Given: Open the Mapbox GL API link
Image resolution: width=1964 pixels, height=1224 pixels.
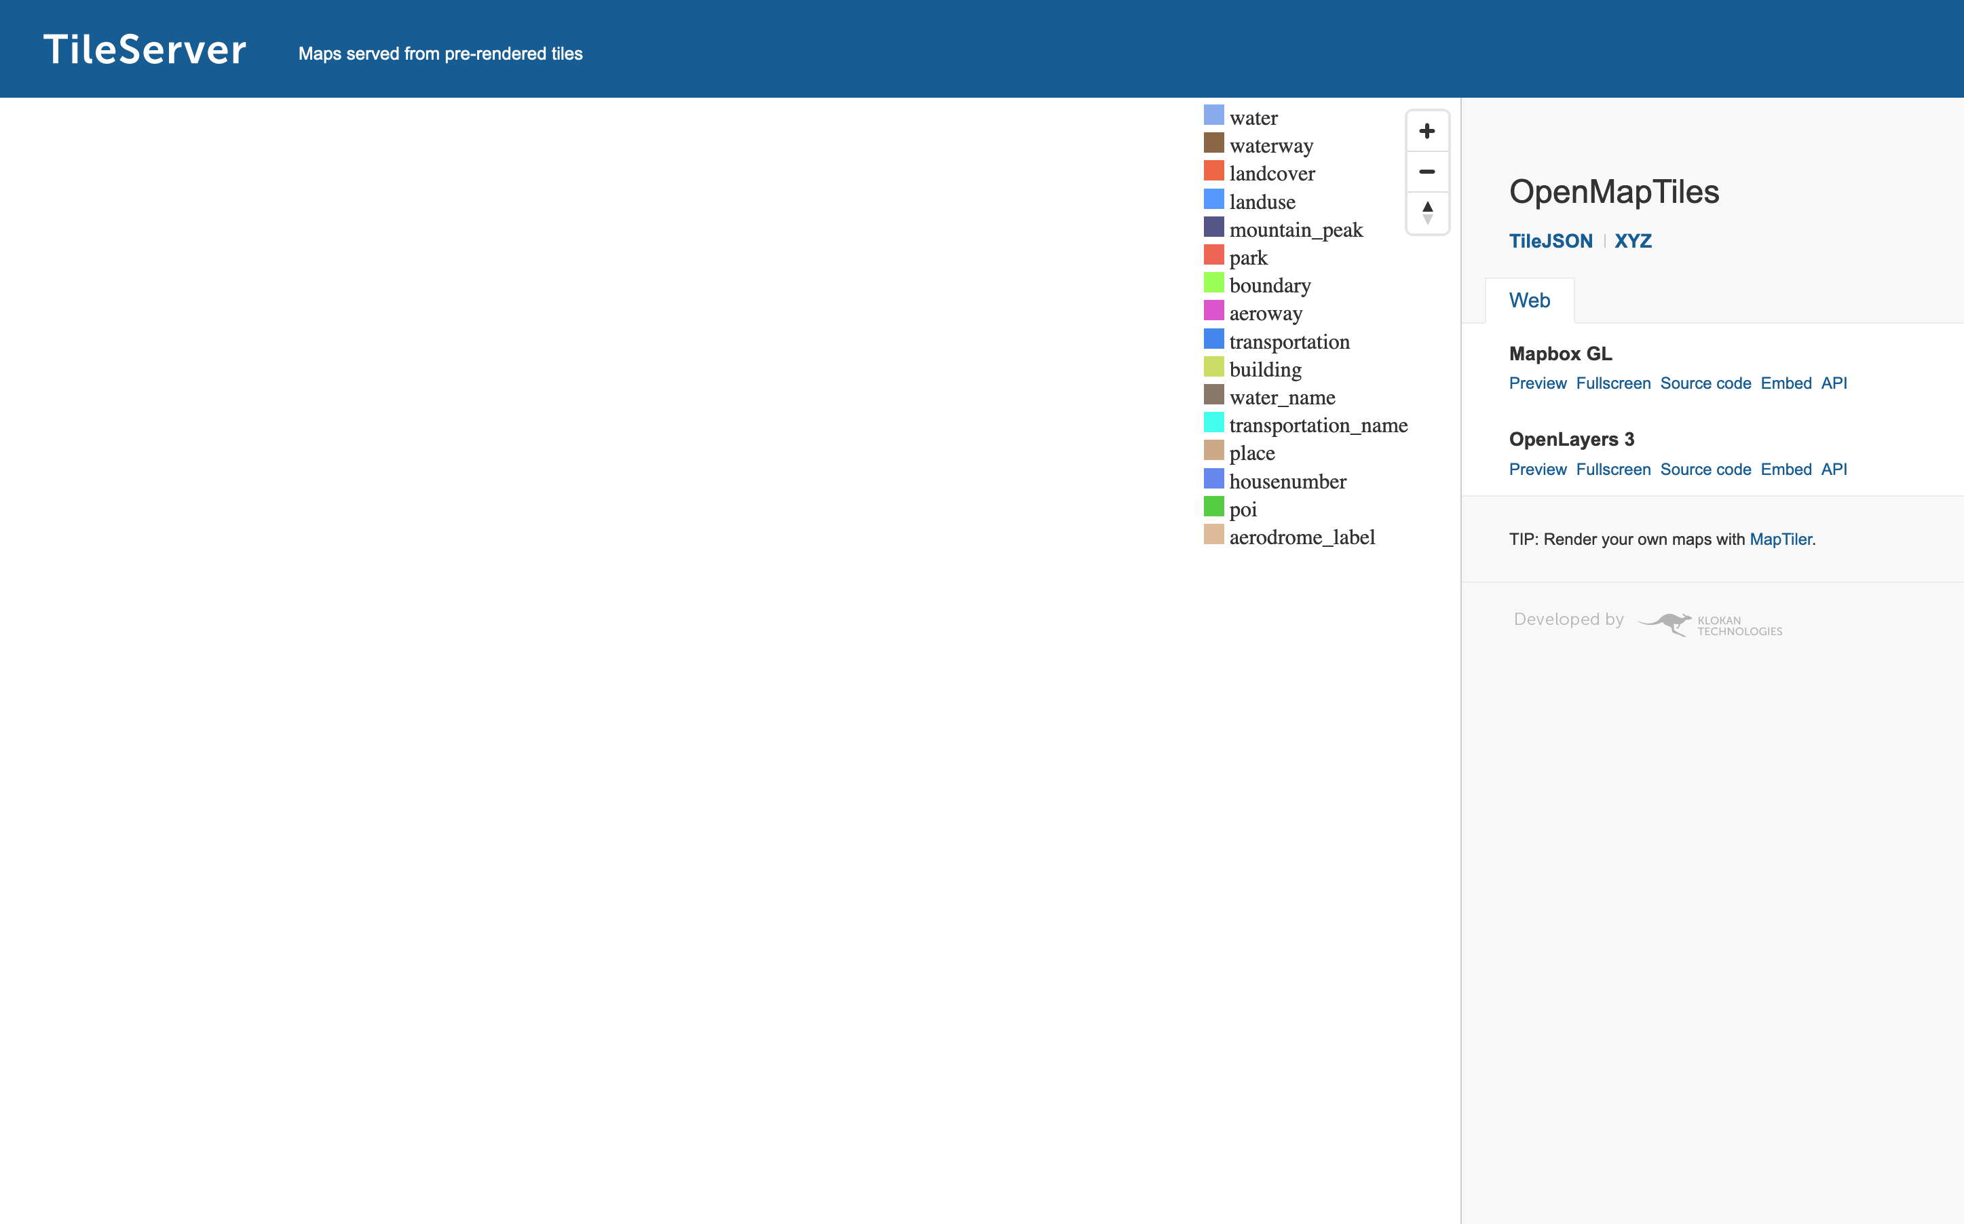Looking at the screenshot, I should [1834, 384].
